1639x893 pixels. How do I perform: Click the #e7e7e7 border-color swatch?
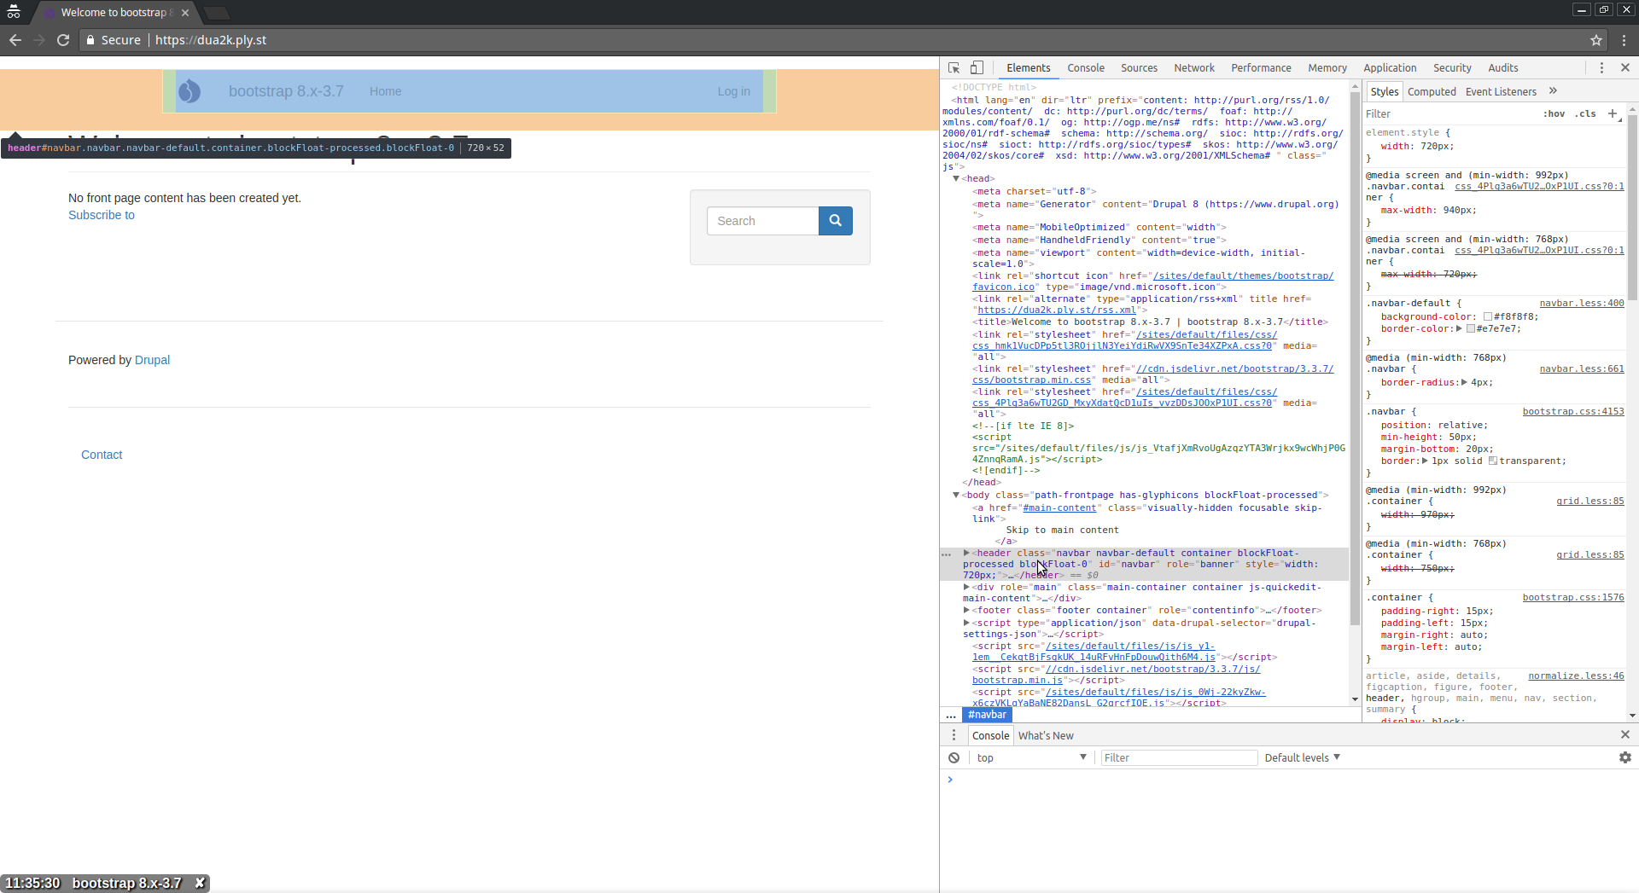(1471, 328)
